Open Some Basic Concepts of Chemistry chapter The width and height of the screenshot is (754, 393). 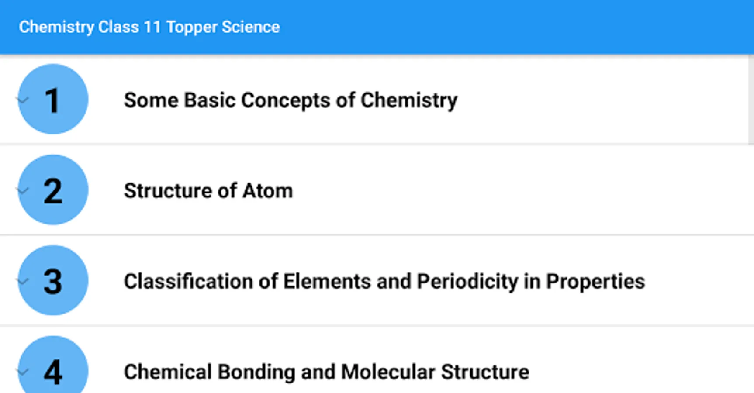pos(291,100)
